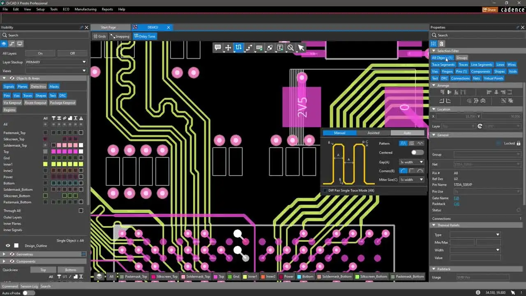
Task: Turn on Auto xProbe toggle
Action: [28, 293]
